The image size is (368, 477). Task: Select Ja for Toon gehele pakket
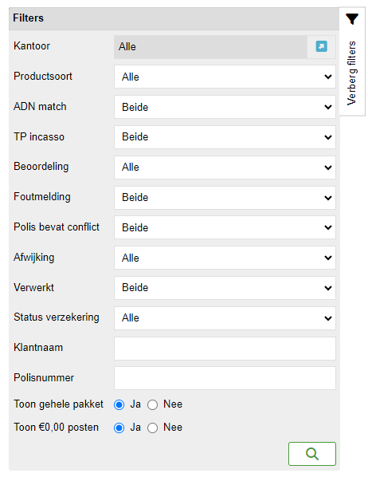(119, 404)
